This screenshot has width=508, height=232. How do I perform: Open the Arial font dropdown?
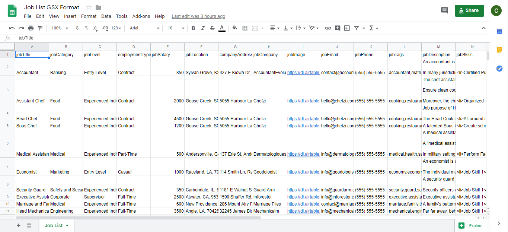[144, 28]
